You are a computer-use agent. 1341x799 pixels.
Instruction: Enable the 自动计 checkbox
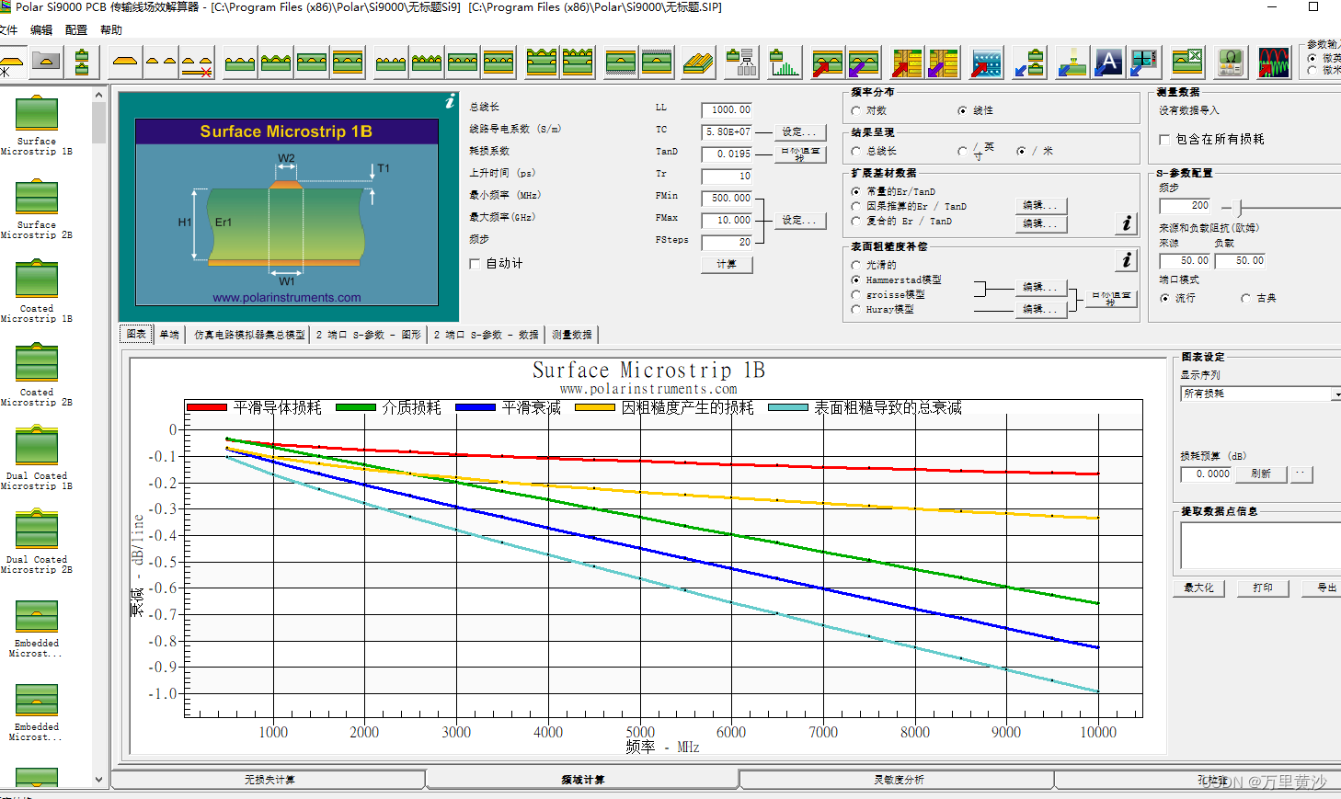474,263
